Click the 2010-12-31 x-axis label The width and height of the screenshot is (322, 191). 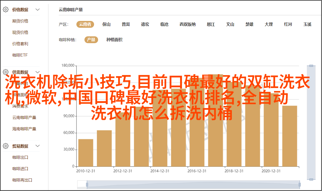pos(86,171)
